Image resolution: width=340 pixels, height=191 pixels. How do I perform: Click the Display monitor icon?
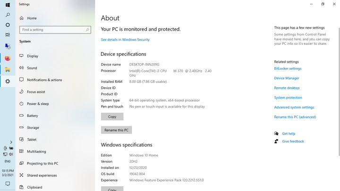click(21, 56)
